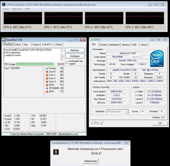Click the green check icon beside System

(47, 68)
